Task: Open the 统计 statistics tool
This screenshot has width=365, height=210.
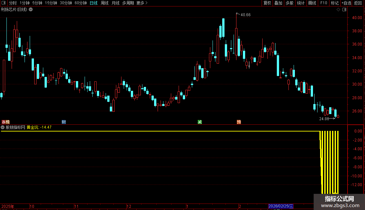Action: click(301, 3)
